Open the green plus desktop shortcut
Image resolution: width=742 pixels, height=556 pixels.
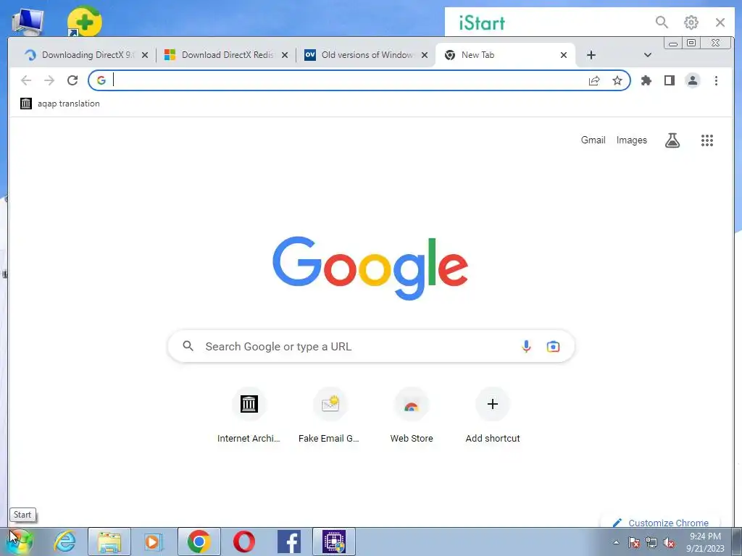[84, 21]
